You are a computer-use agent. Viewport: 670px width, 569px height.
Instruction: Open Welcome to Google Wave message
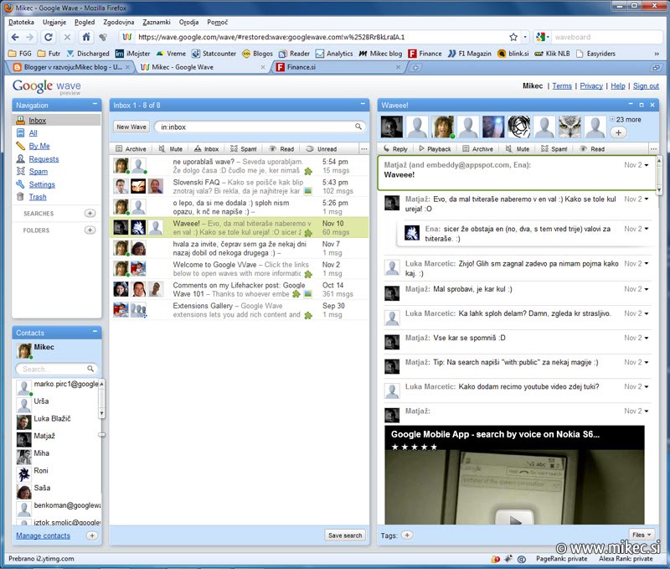pos(240,269)
